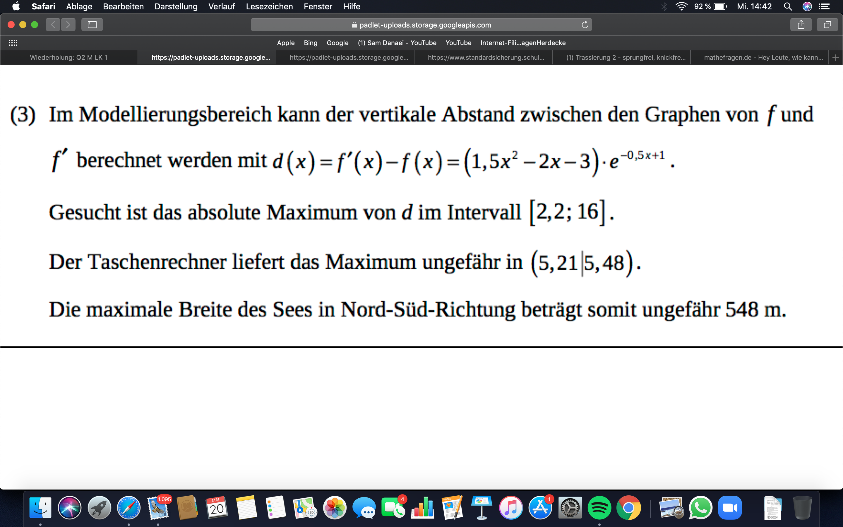Show the tab overview
The height and width of the screenshot is (527, 843).
coord(827,24)
